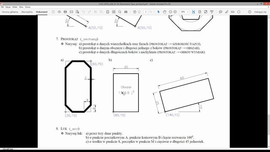The image size is (270, 152).
Task: Click the send by email envelope icon
Action: click(71, 12)
